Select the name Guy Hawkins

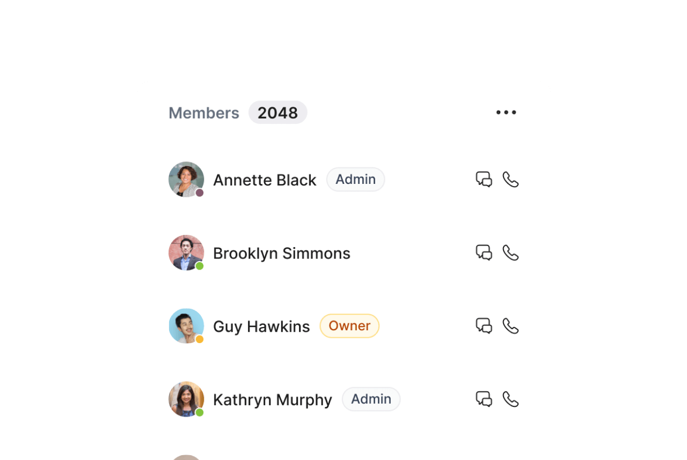click(x=261, y=327)
